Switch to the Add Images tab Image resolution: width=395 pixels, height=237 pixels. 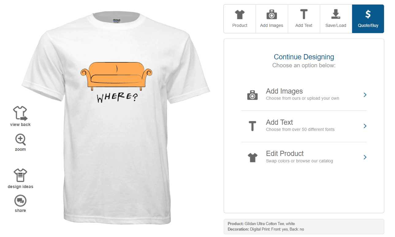click(272, 19)
